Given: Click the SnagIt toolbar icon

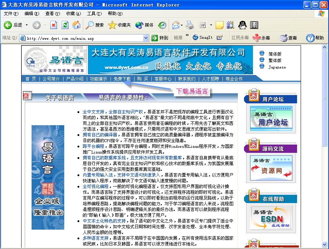Looking at the screenshot, I should pyautogui.click(x=202, y=38).
